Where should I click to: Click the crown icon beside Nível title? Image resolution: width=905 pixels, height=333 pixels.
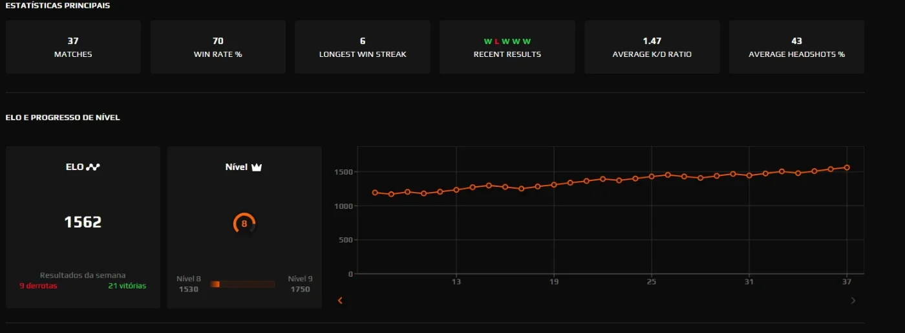click(257, 167)
